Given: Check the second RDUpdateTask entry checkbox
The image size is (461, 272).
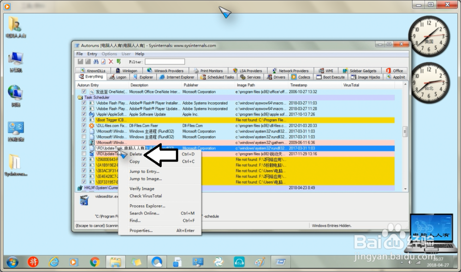Looking at the screenshot, I should tap(84, 154).
